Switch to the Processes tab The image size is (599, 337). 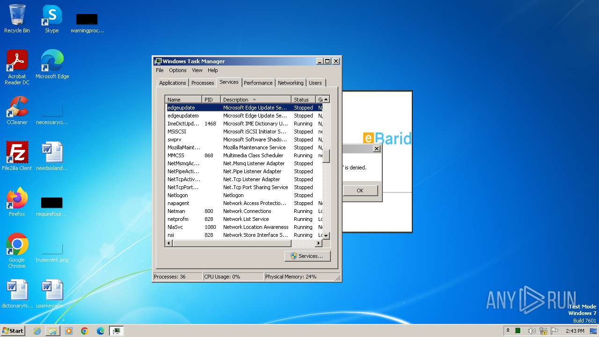203,83
